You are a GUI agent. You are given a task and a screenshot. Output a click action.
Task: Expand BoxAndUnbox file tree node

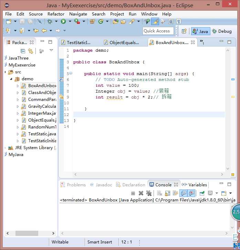(x=18, y=86)
